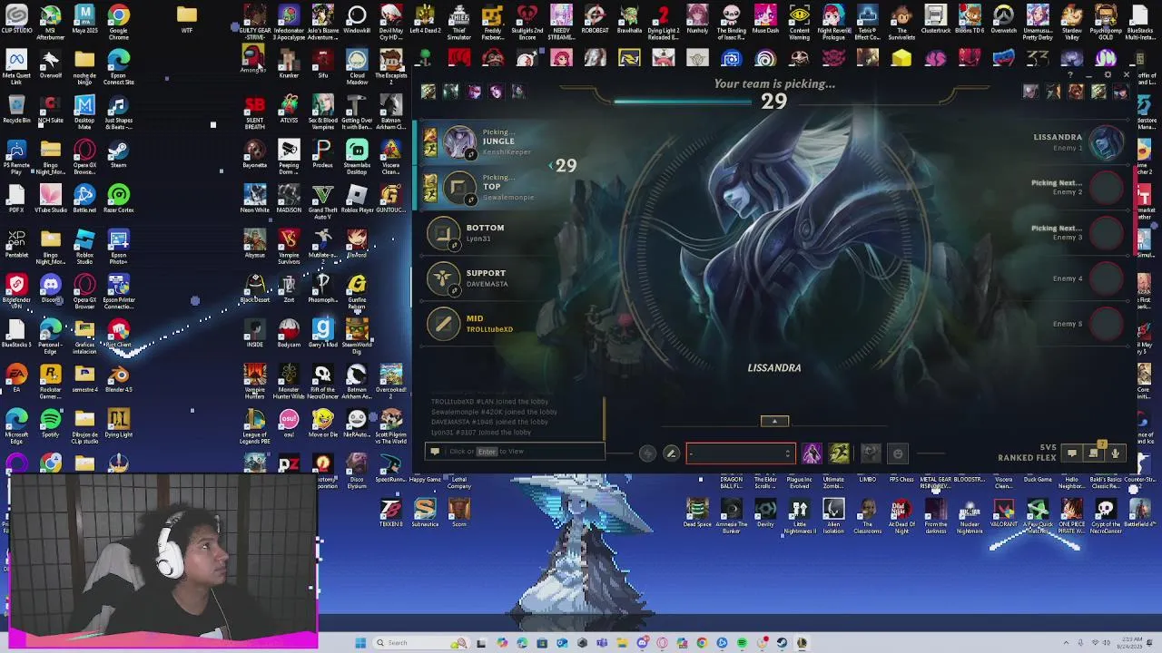Viewport: 1162px width, 653px height.
Task: Click the first banned champion on your team
Action: [x=428, y=92]
